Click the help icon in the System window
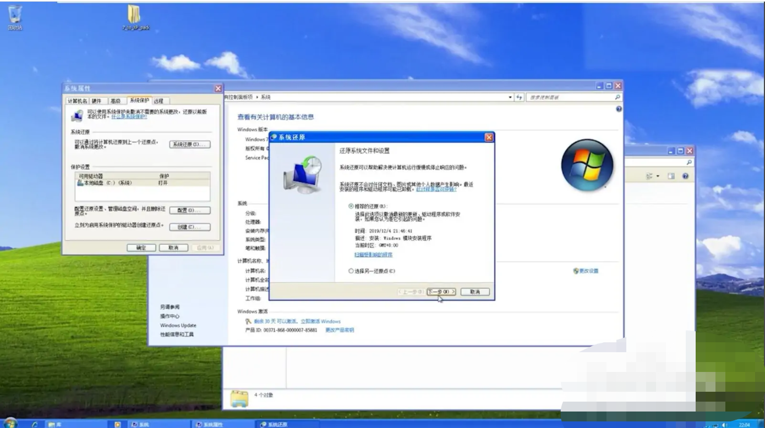This screenshot has width=765, height=428. (619, 109)
